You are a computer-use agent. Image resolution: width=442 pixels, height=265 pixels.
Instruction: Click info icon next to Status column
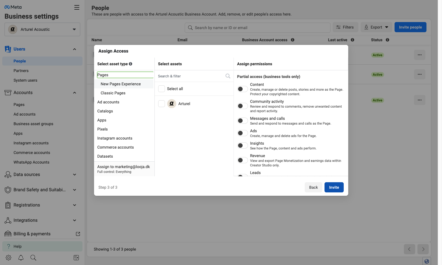pos(387,40)
